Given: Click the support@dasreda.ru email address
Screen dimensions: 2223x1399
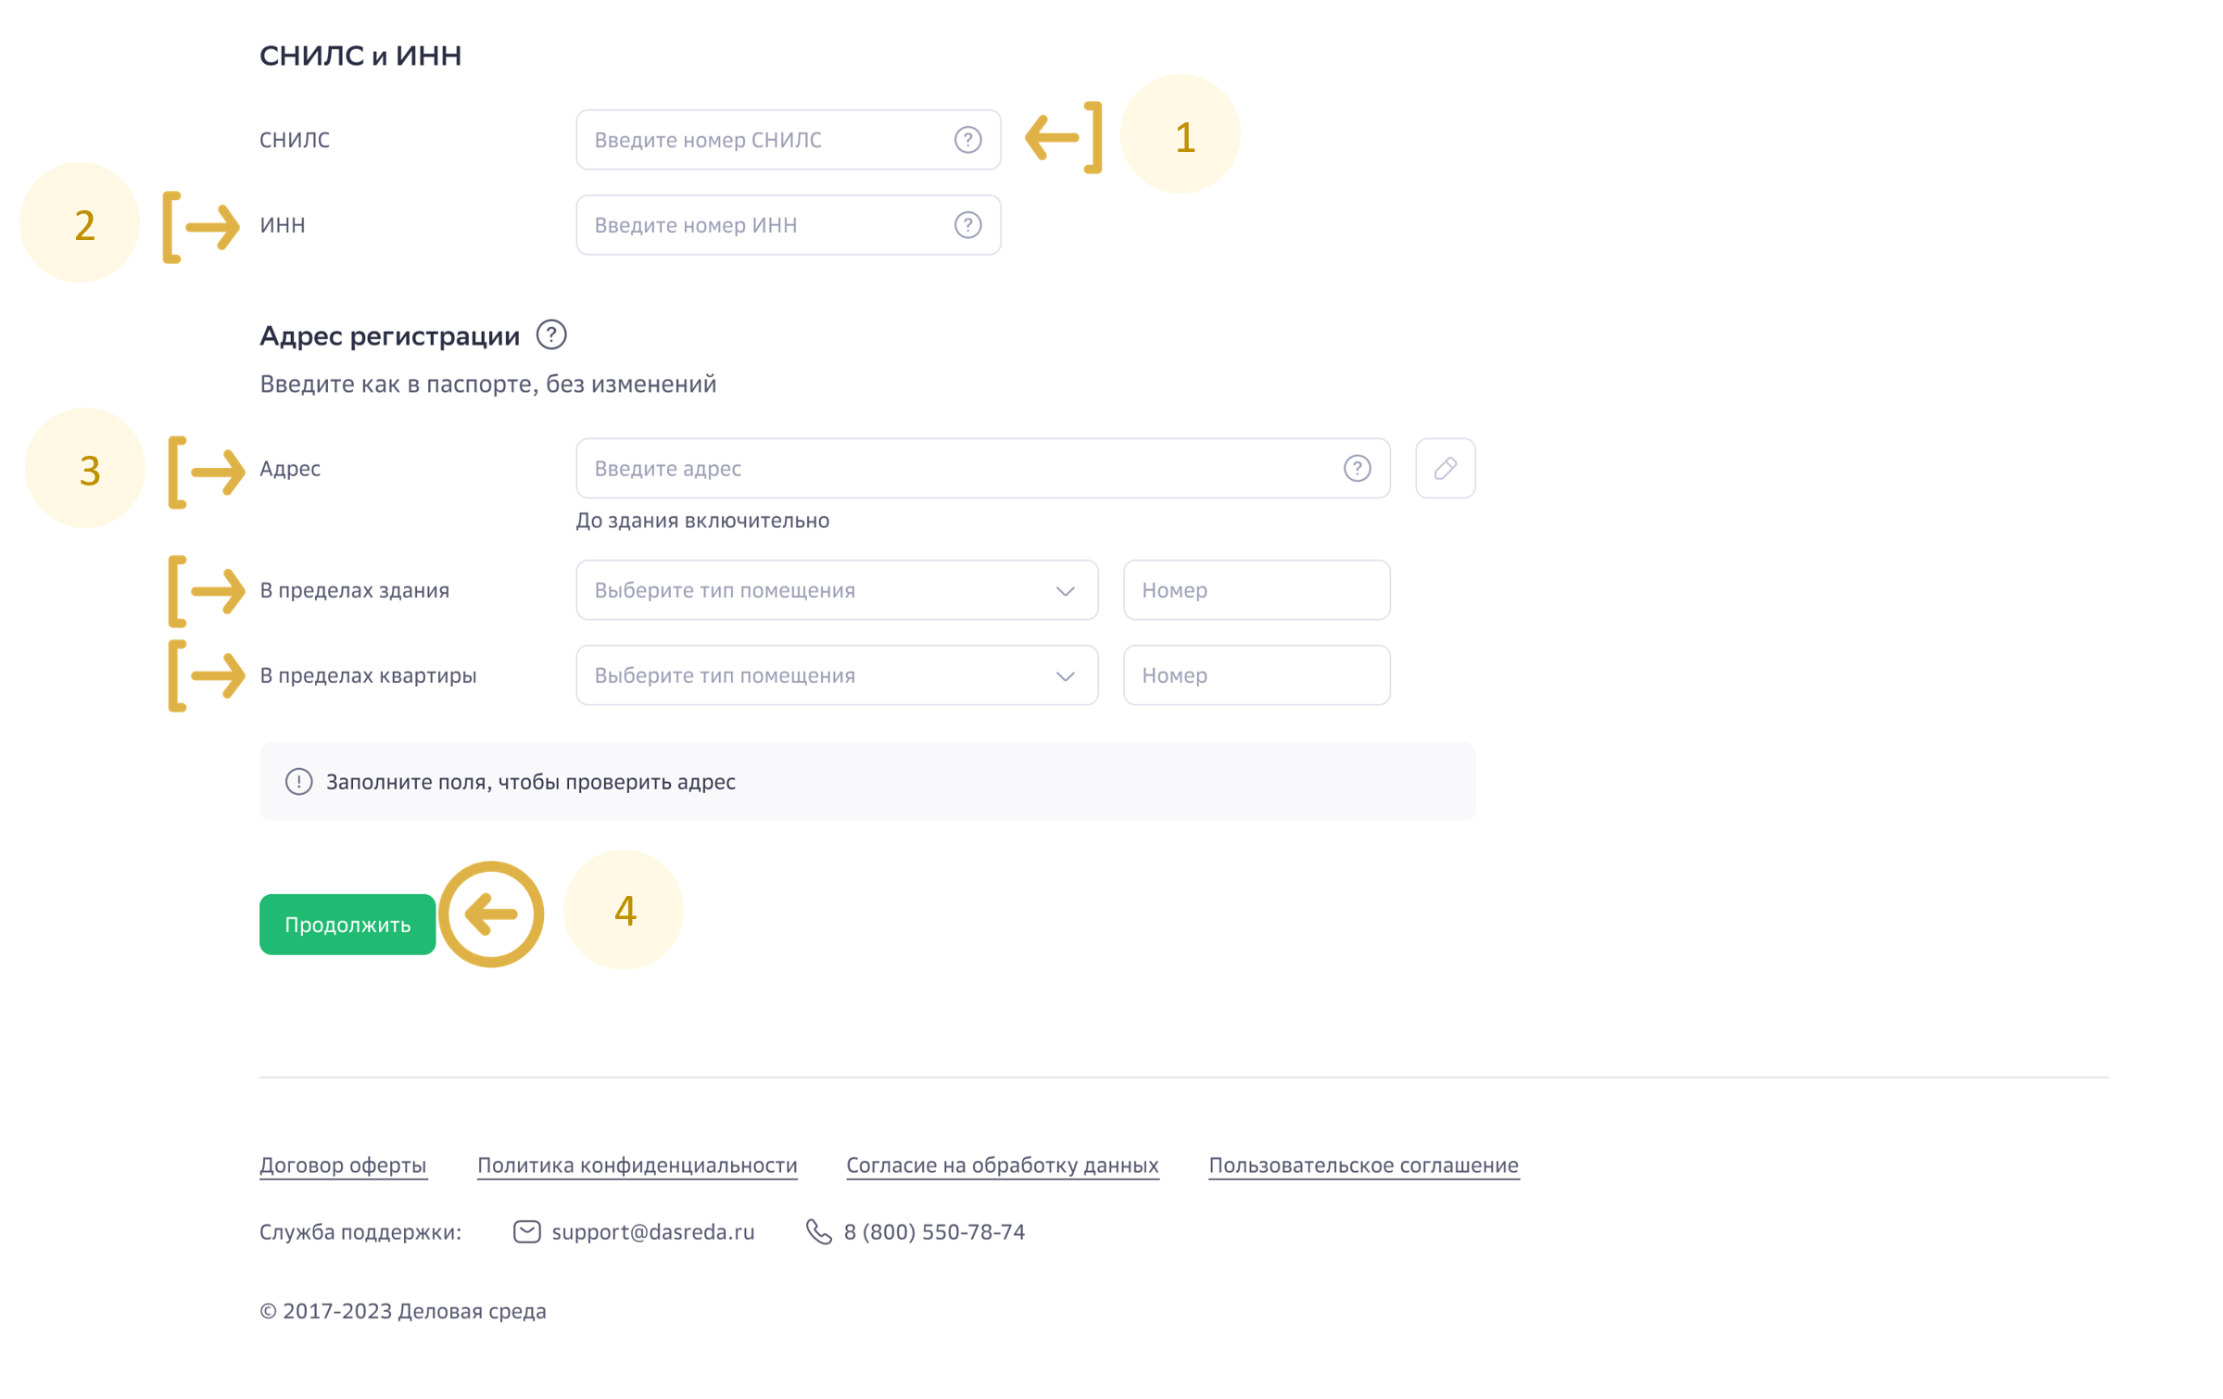Looking at the screenshot, I should pos(653,1232).
